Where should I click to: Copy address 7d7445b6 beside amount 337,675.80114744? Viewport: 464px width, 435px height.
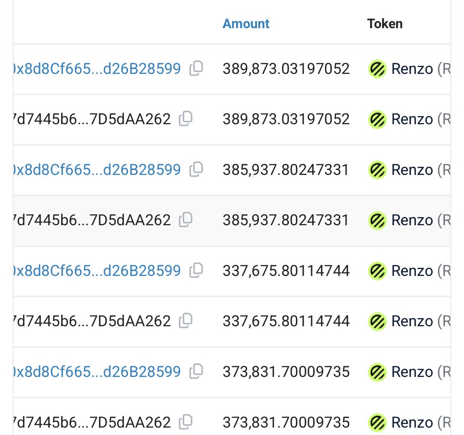click(x=186, y=320)
